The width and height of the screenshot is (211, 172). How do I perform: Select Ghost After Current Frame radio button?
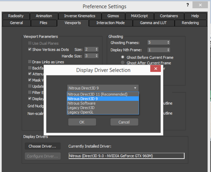(x=122, y=63)
